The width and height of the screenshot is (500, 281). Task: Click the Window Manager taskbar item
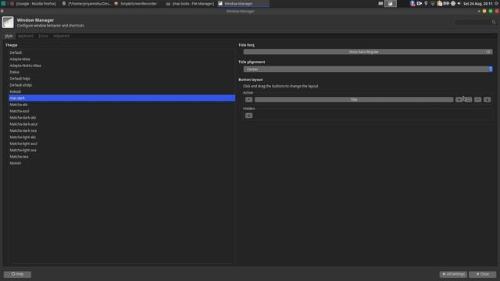(x=243, y=3)
